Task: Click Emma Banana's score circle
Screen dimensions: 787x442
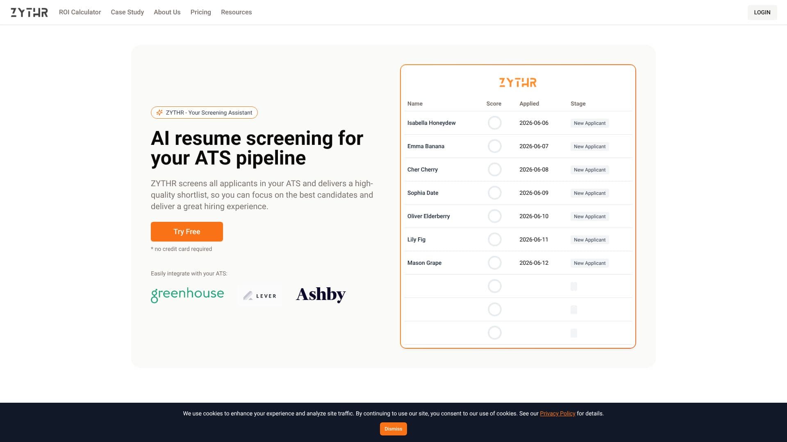Action: [495, 146]
